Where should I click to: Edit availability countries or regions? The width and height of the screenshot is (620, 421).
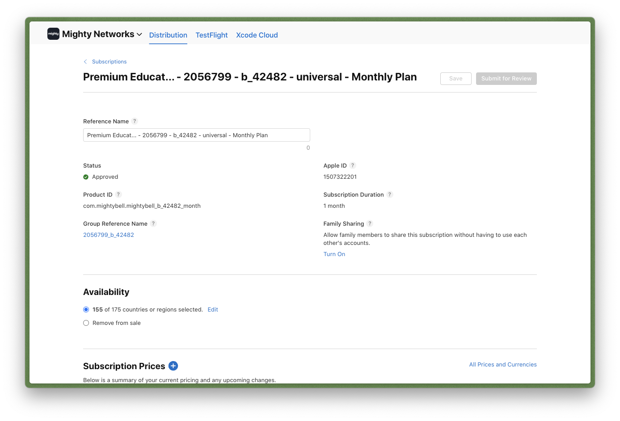tap(213, 309)
